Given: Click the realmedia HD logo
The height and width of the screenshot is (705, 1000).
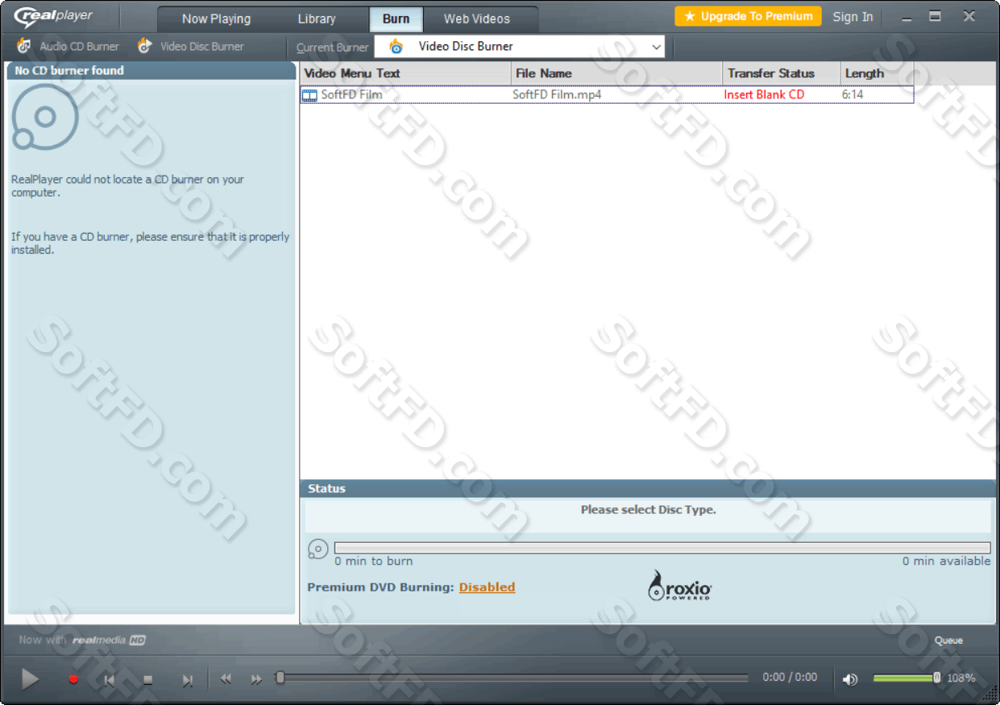Looking at the screenshot, I should tap(109, 641).
